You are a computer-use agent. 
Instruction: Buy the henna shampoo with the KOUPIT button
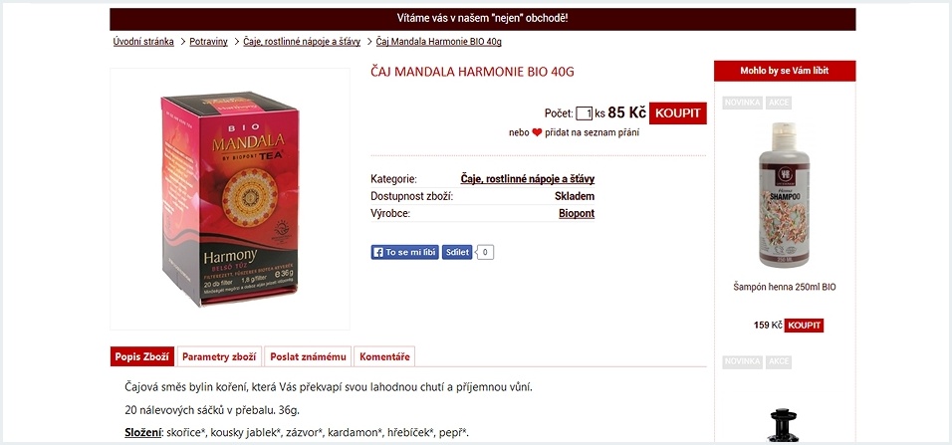point(804,326)
